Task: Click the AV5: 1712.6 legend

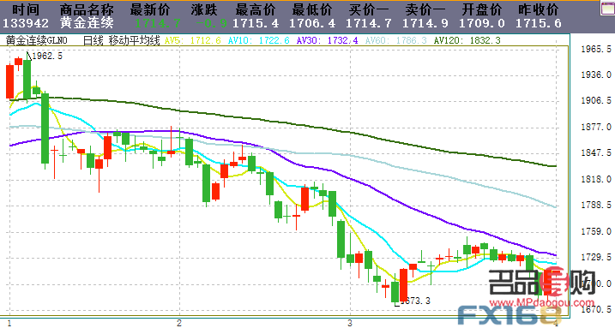Action: tap(193, 40)
